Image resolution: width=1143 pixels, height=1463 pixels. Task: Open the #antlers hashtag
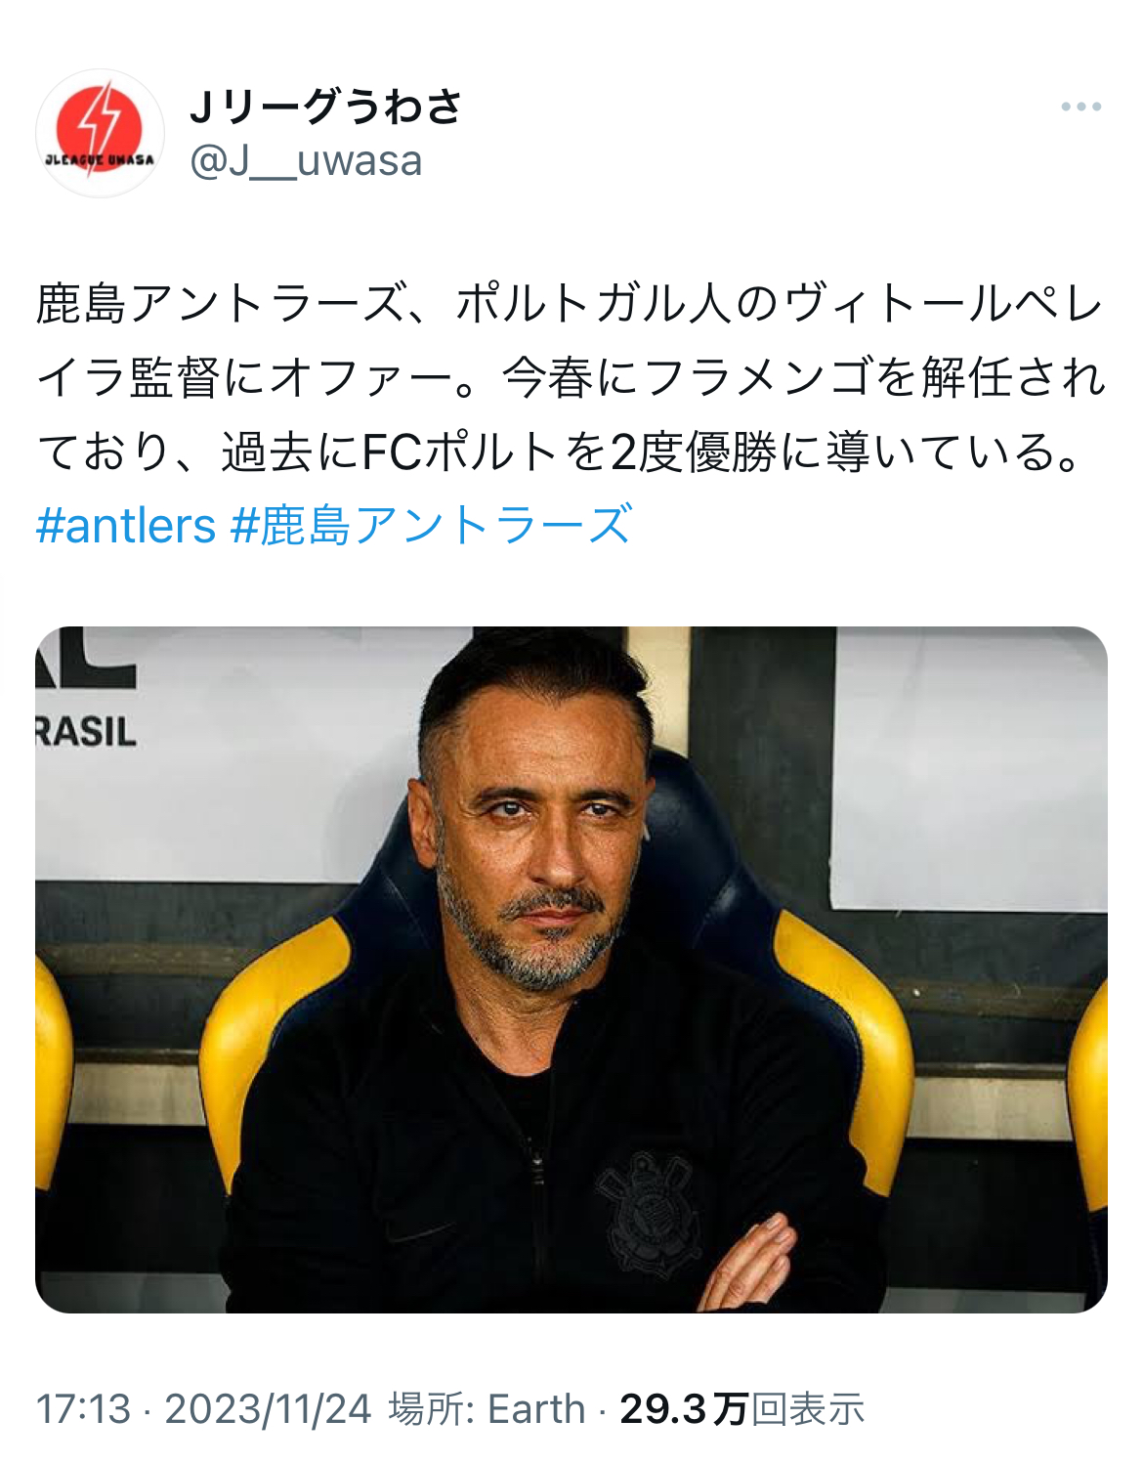point(126,526)
